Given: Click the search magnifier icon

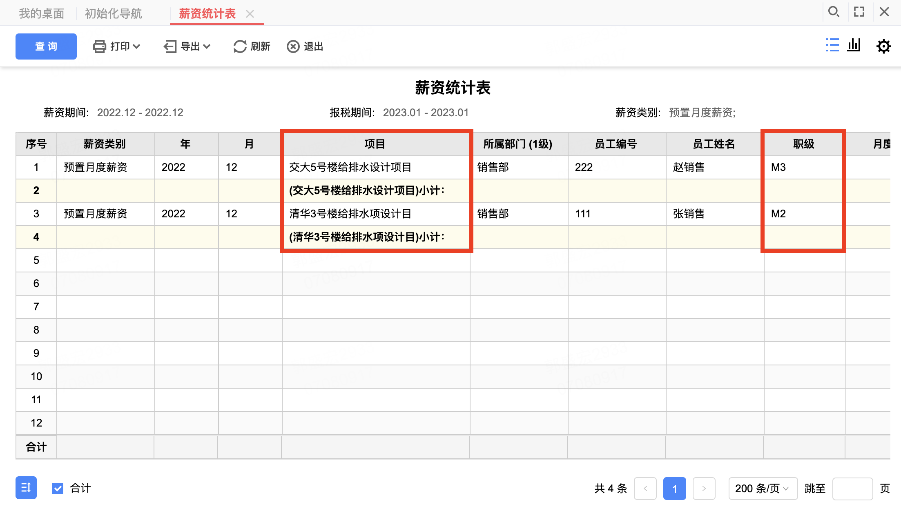Looking at the screenshot, I should (833, 12).
